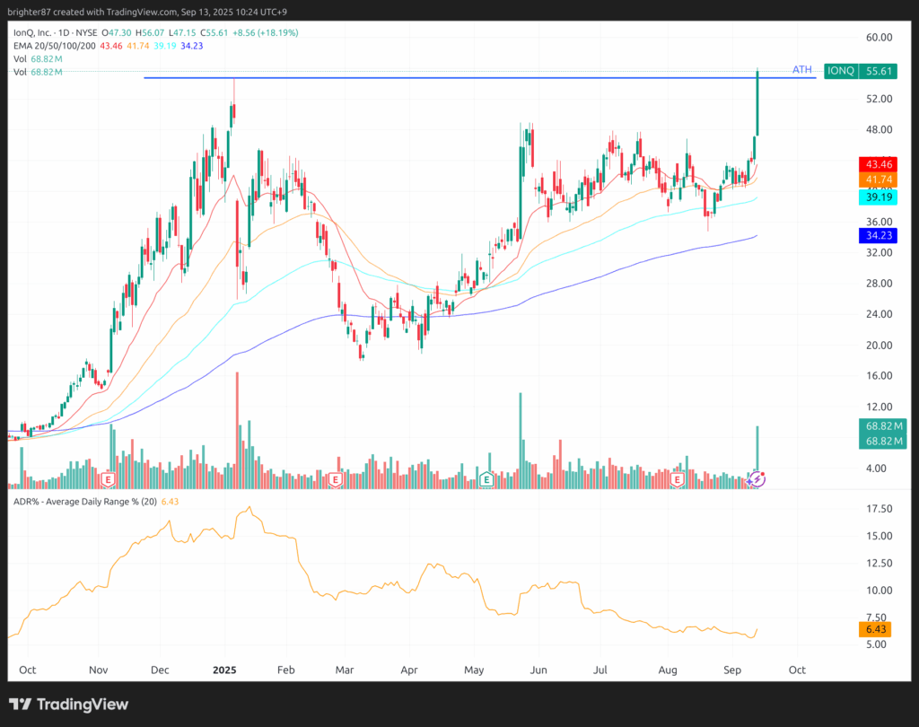Viewport: 919px width, 727px height.
Task: Click the cyan 39.19 EMA axis tag
Action: (x=878, y=197)
